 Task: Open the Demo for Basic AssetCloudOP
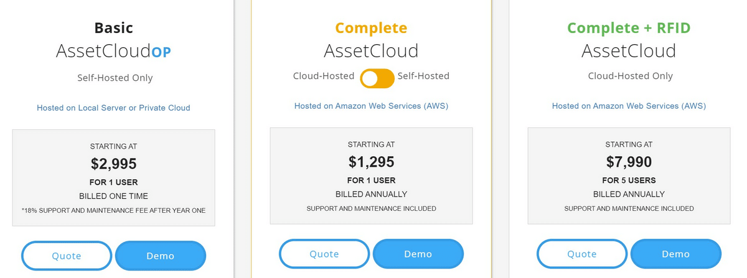coord(160,256)
